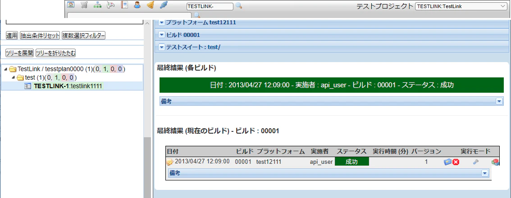Click the 実行時間 (分) column header
This screenshot has height=198, width=511.
click(390, 151)
